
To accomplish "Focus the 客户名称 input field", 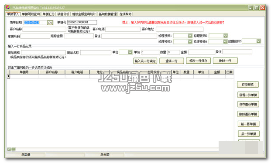I will tap(44, 29).
